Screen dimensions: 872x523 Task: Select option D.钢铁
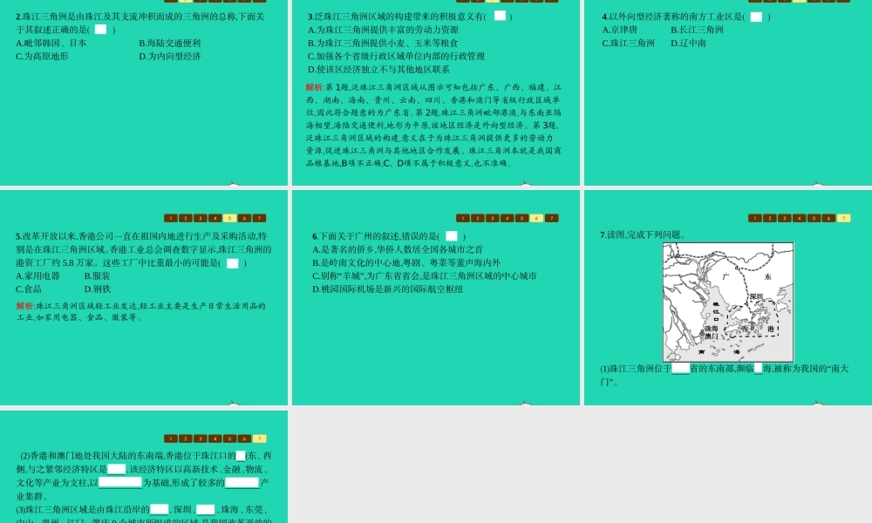tap(98, 289)
